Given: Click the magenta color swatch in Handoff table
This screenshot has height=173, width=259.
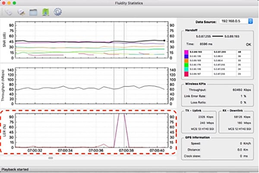Looking at the screenshot, I should (186, 52).
